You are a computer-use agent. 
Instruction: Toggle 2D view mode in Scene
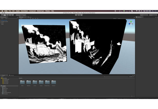[31, 19]
